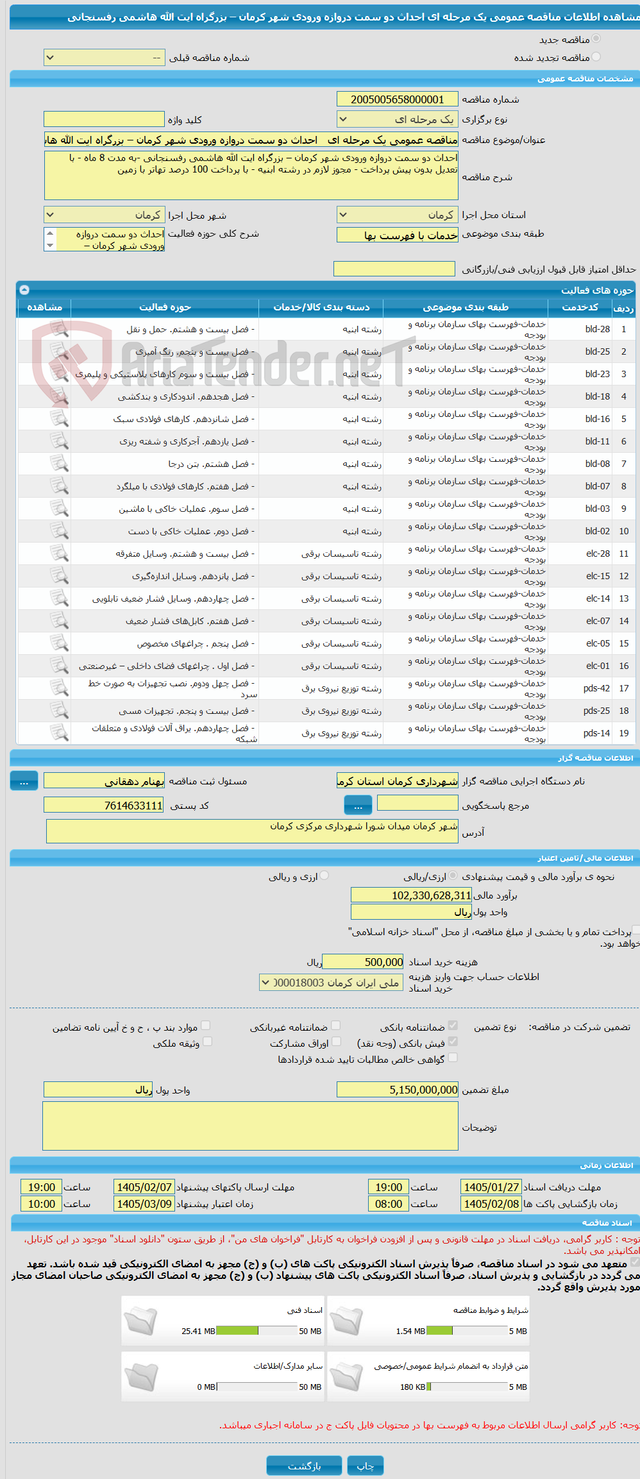Toggle the اوراق مشارکت checkbox
The width and height of the screenshot is (640, 1479).
(335, 1042)
